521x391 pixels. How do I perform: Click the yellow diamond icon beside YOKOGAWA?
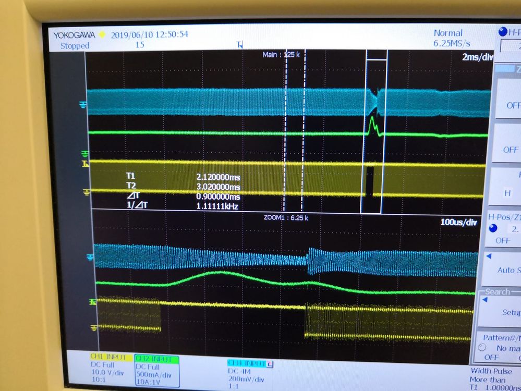(102, 34)
